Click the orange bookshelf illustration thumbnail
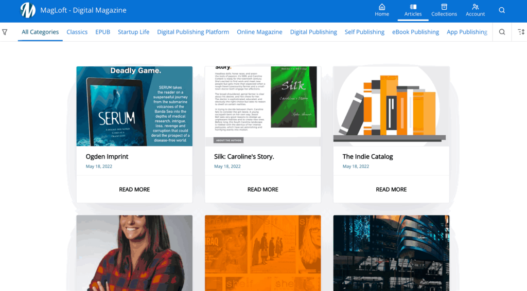This screenshot has height=291, width=527. pyautogui.click(x=391, y=106)
